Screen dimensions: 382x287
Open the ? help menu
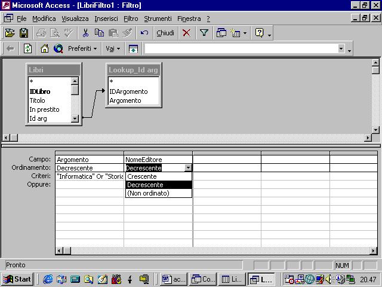(x=208, y=19)
